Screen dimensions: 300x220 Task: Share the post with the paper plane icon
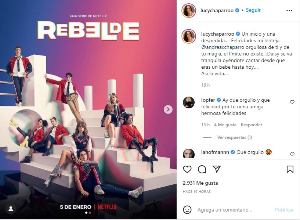tap(217, 169)
